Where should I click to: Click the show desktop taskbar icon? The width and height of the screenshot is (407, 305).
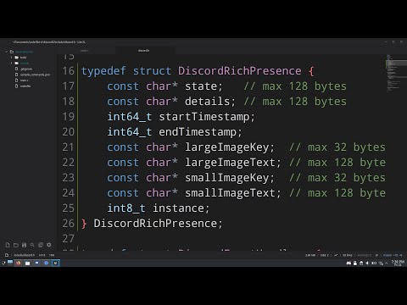(10, 263)
